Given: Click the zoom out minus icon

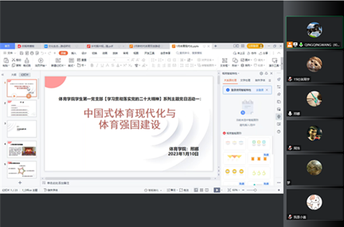Looking at the screenshot, I should 243,190.
